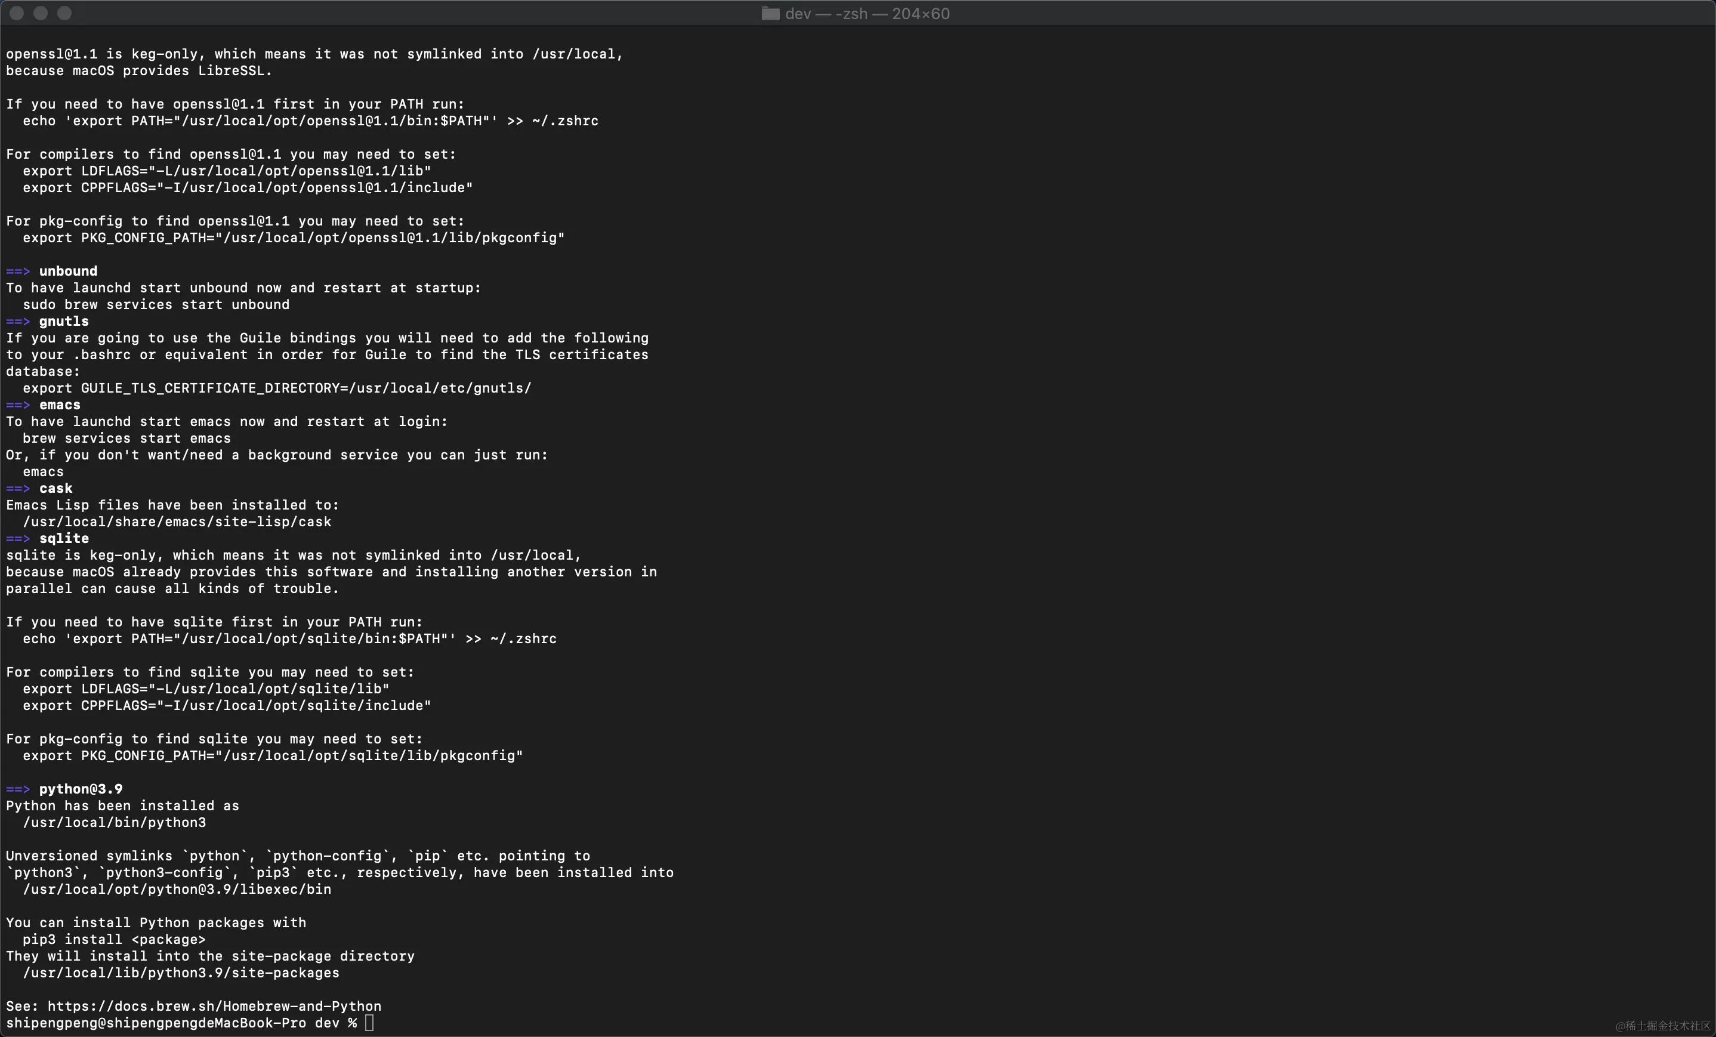Click the openssl LDFLAGS export line
Image resolution: width=1716 pixels, height=1037 pixels.
pyautogui.click(x=227, y=171)
